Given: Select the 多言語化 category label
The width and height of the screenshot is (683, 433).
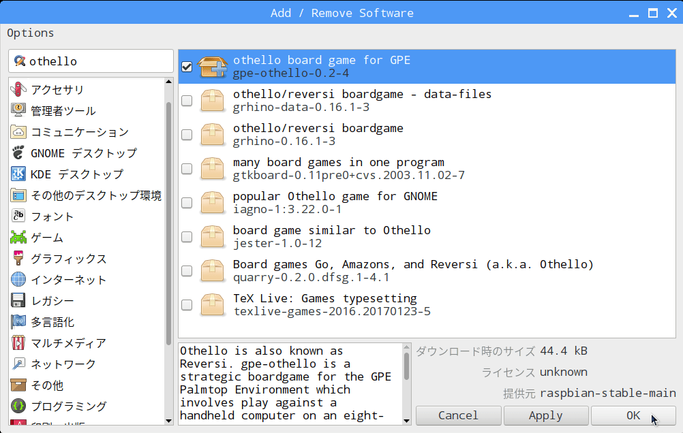Looking at the screenshot, I should (x=52, y=322).
